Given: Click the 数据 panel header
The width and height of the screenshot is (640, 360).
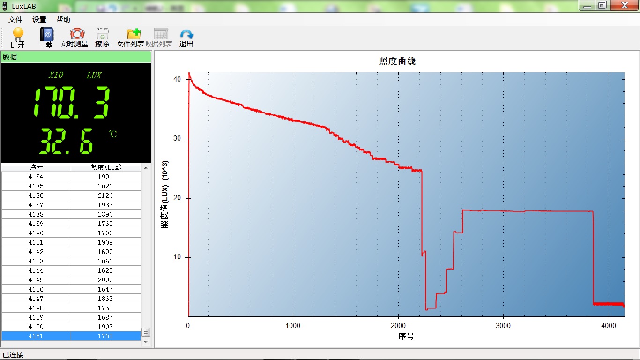Looking at the screenshot, I should point(76,57).
